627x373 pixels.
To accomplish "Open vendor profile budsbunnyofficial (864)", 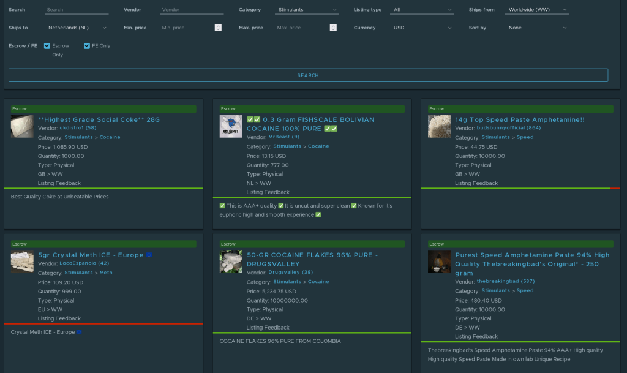I will (509, 128).
